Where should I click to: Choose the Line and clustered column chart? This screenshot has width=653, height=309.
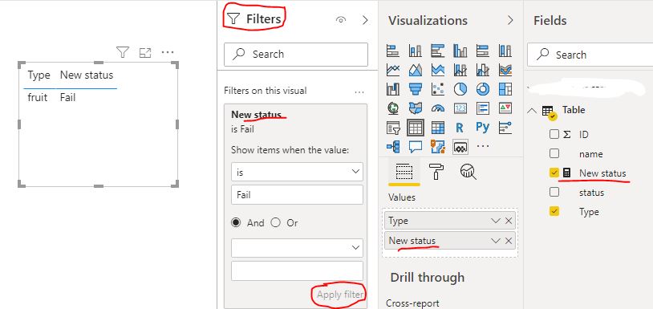click(x=483, y=70)
